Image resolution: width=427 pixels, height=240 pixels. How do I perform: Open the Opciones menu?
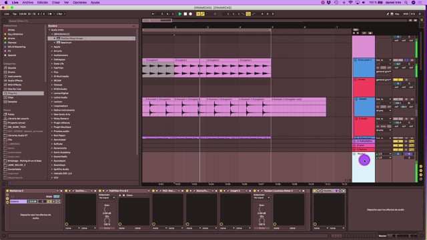point(79,3)
